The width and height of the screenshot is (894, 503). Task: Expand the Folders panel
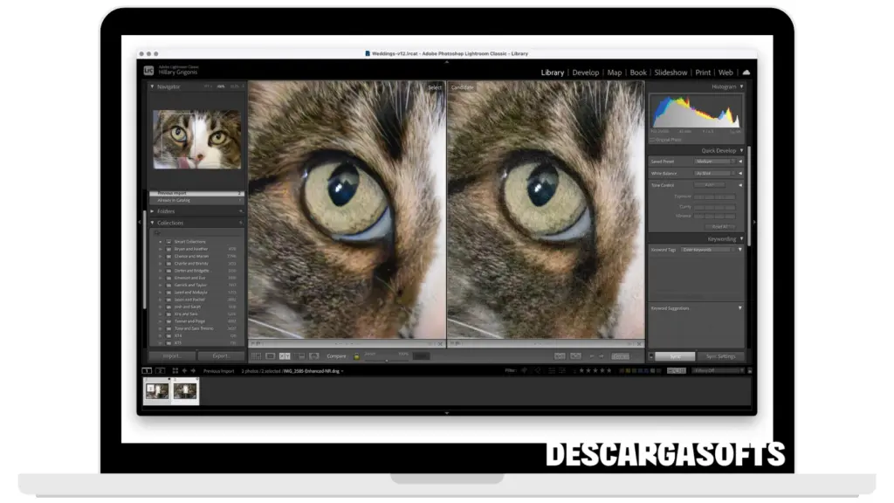(x=152, y=210)
